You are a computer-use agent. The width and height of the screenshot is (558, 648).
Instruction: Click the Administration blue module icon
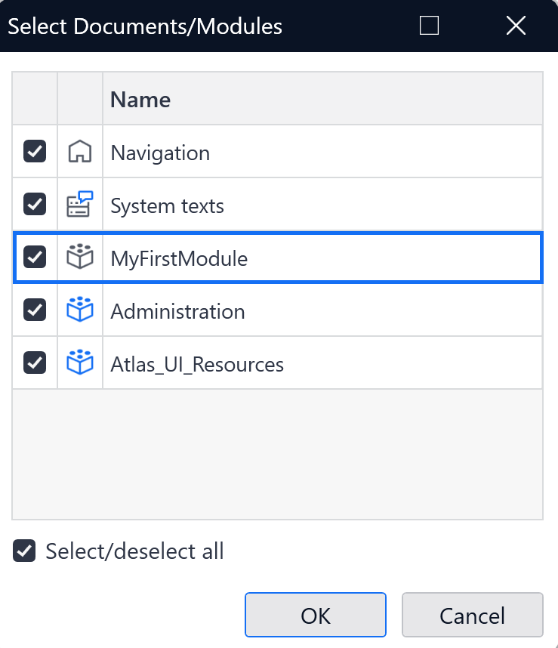tap(79, 310)
